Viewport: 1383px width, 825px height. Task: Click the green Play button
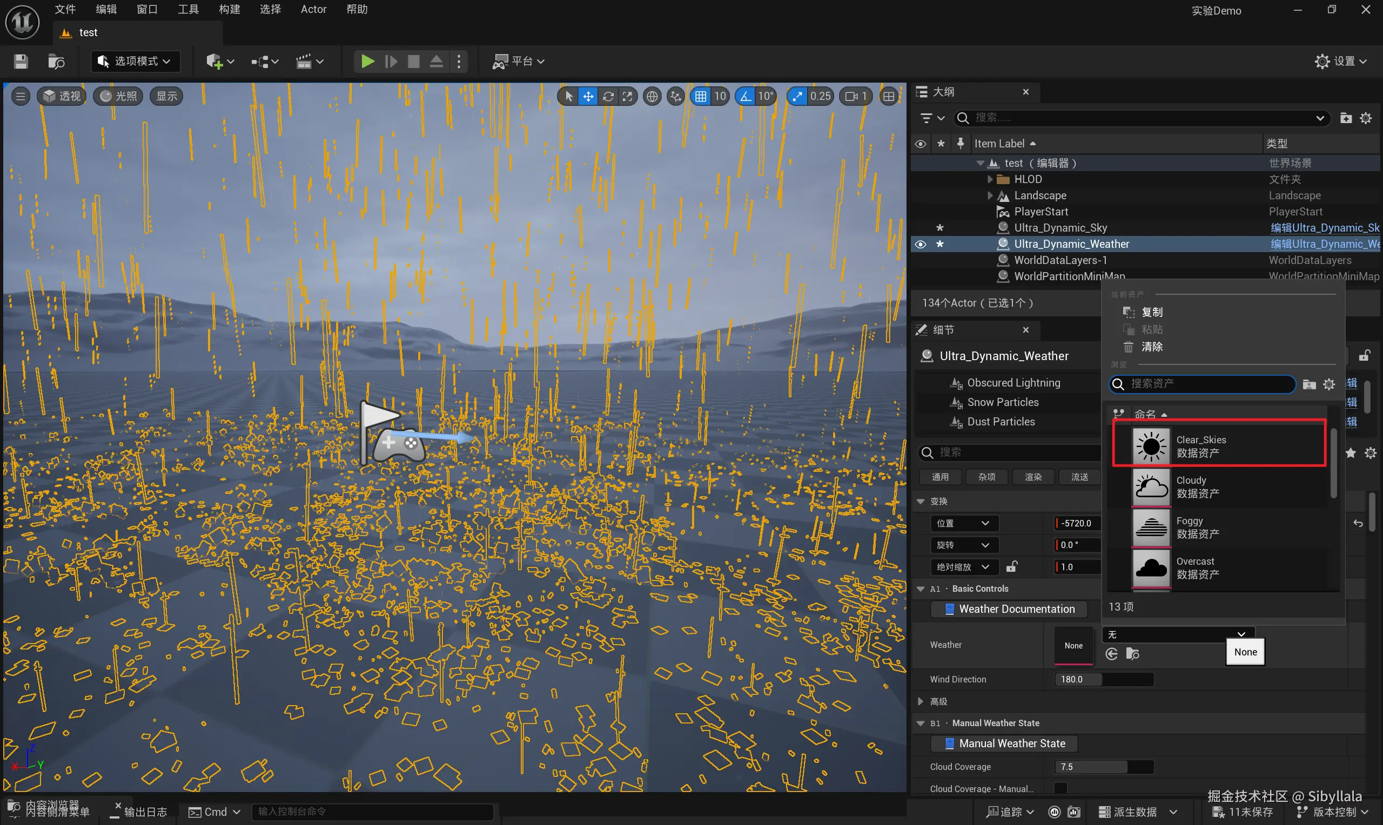pyautogui.click(x=367, y=61)
